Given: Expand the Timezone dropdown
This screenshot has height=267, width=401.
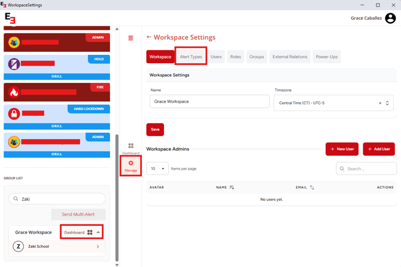Looking at the screenshot, I should point(387,103).
